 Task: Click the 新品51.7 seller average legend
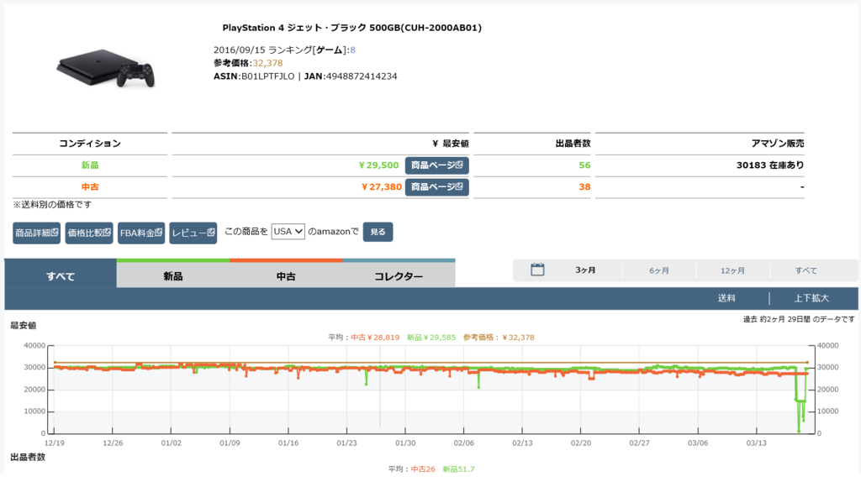[458, 469]
